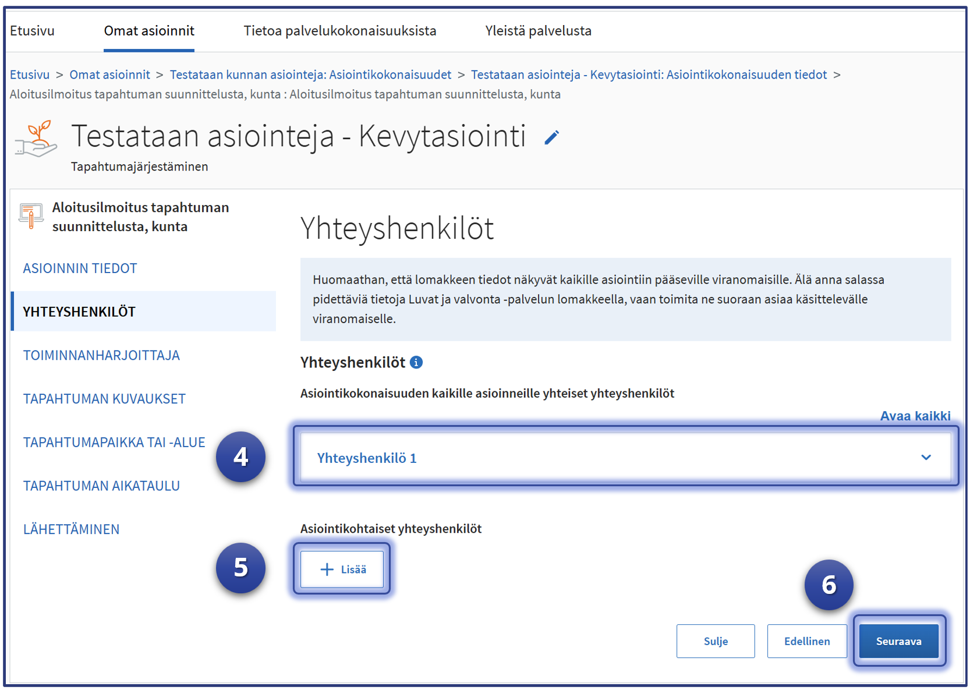
Task: Click the info icon next to Yhteyshenkilöt
Action: click(416, 362)
